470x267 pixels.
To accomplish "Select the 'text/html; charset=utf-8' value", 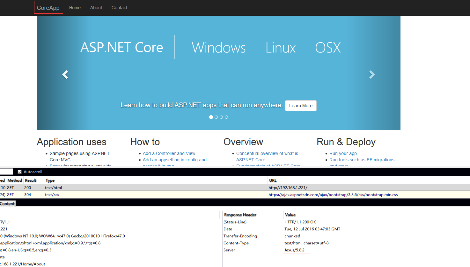I will 306,243.
